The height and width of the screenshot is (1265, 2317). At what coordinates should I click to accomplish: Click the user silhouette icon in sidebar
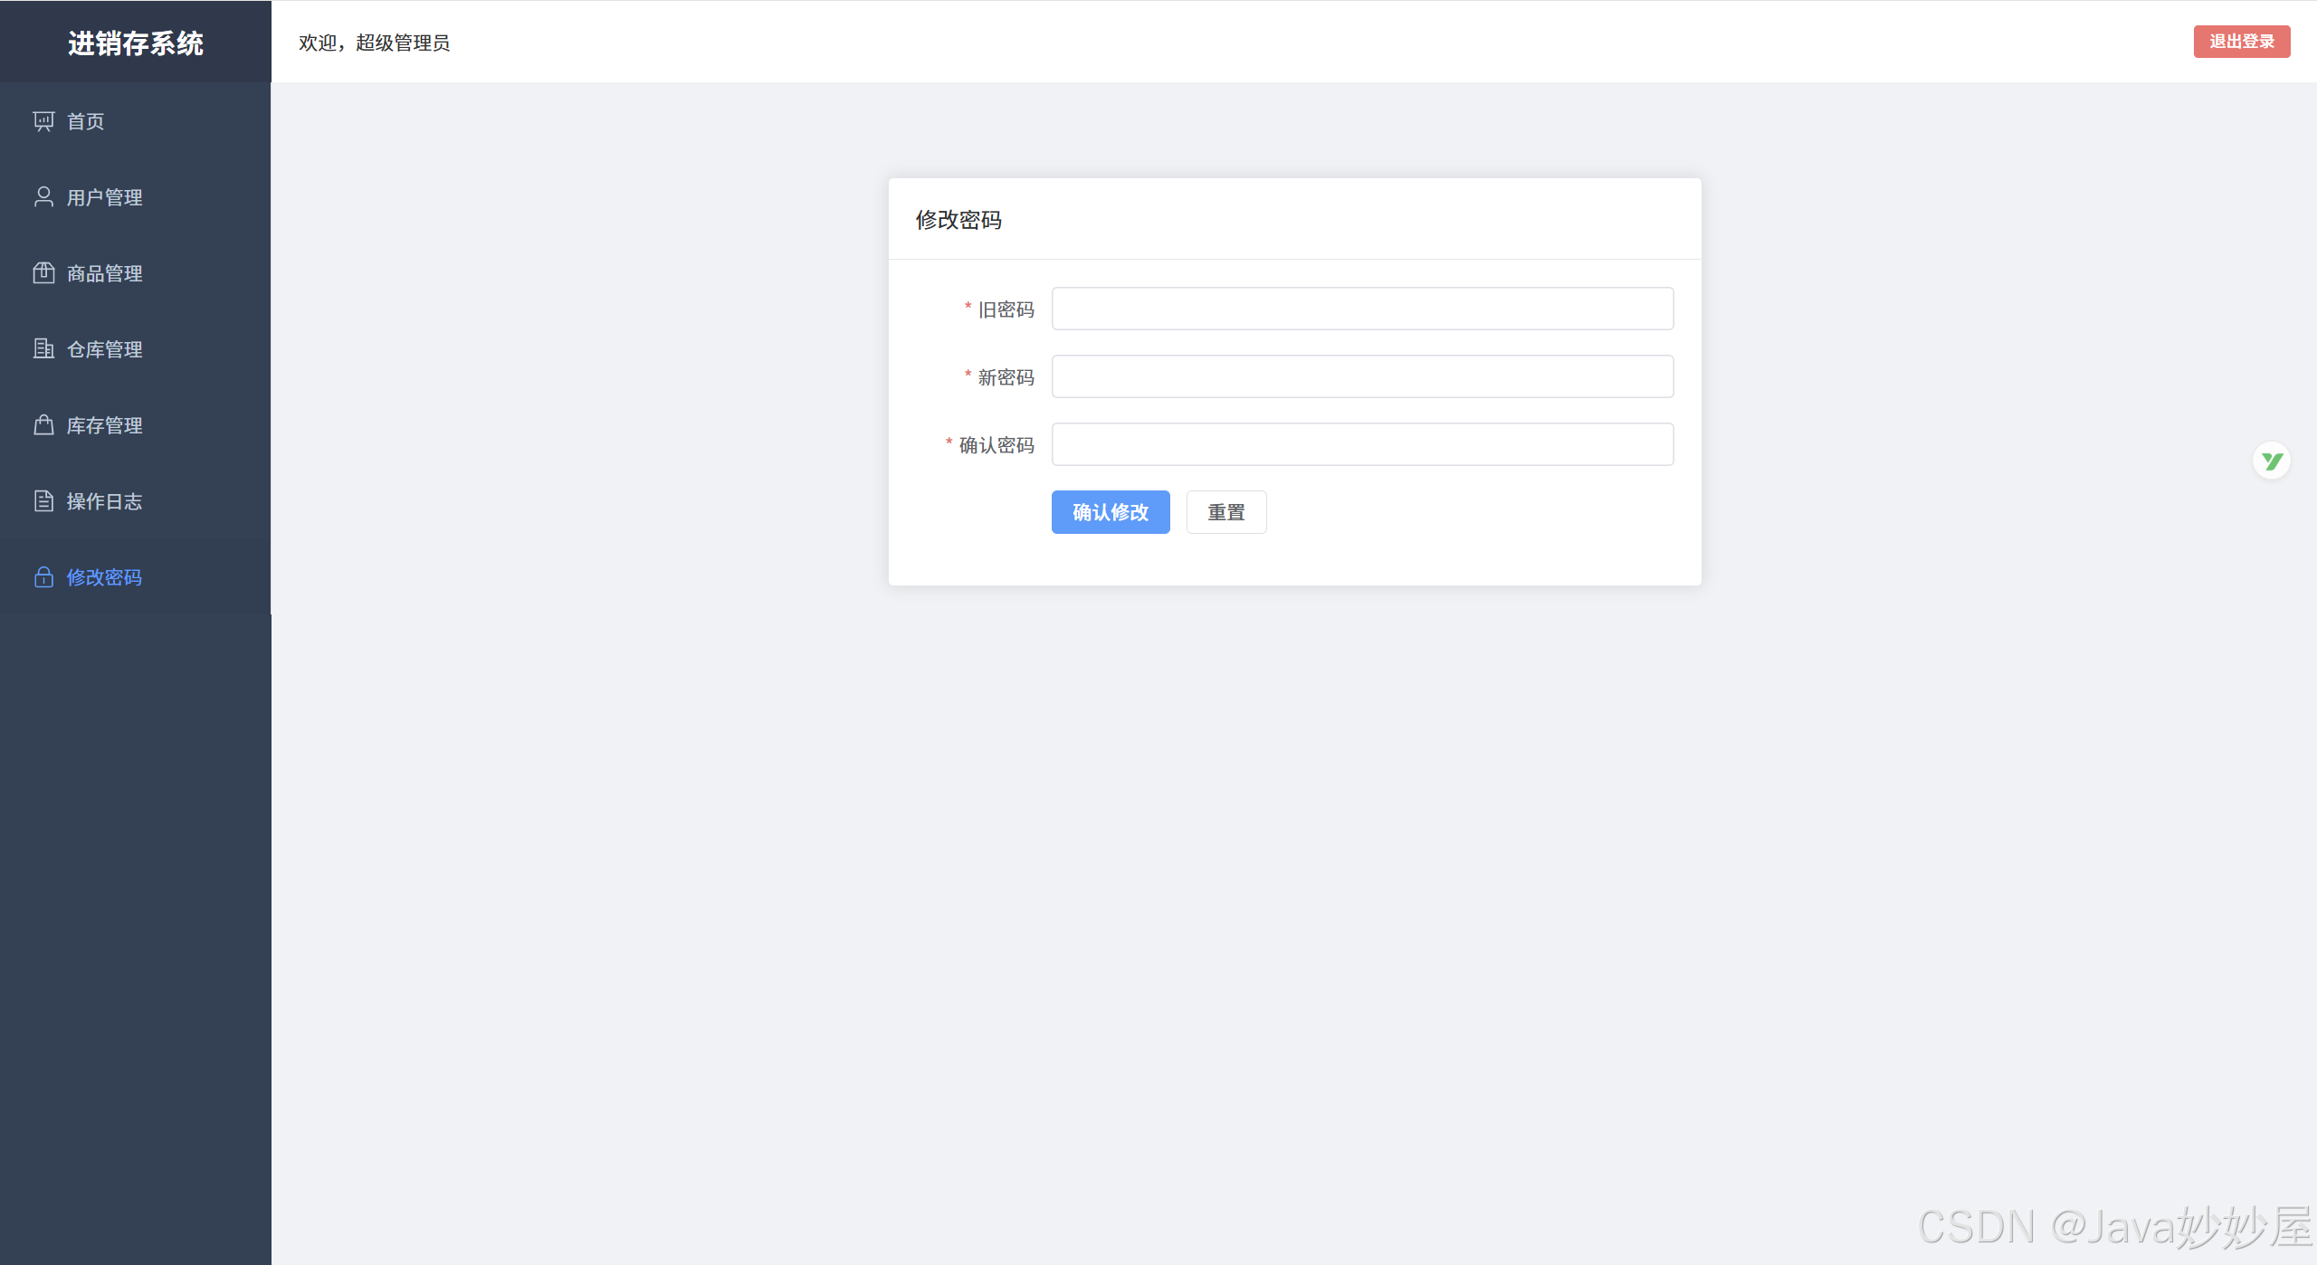tap(43, 197)
